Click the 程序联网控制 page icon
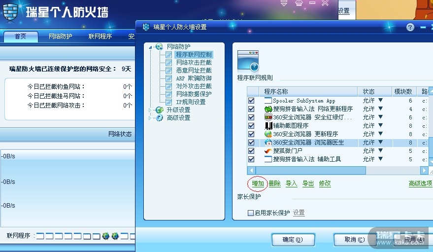433x252 pixels. (168, 55)
